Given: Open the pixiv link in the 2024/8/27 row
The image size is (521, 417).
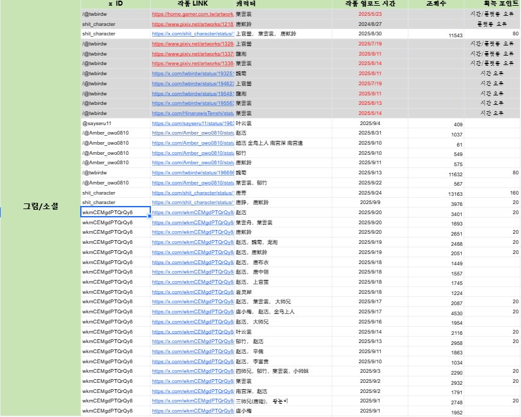Looking at the screenshot, I should pos(192,23).
